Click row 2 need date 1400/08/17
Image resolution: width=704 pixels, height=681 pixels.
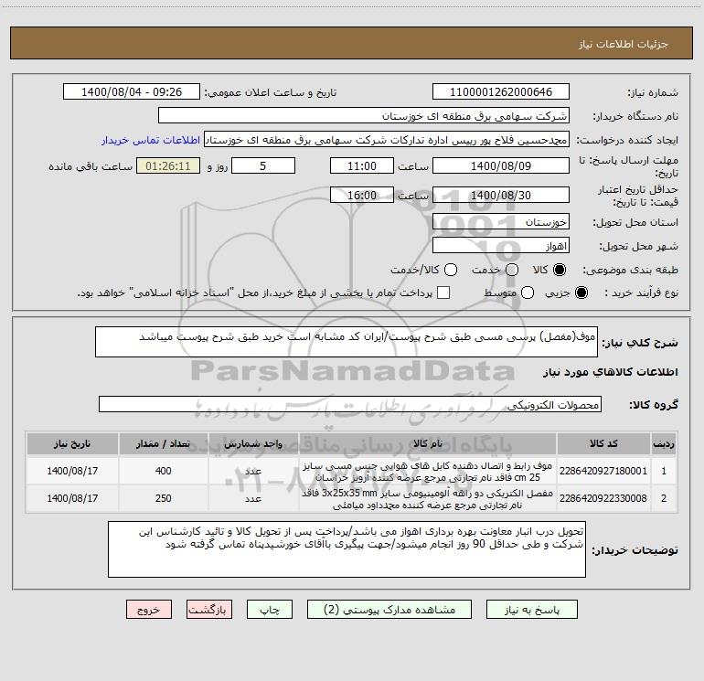(72, 498)
